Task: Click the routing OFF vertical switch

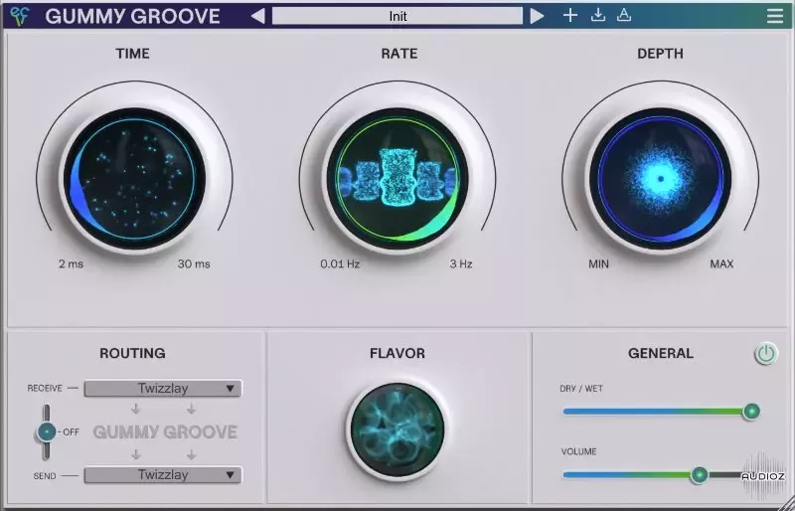Action: pyautogui.click(x=46, y=431)
